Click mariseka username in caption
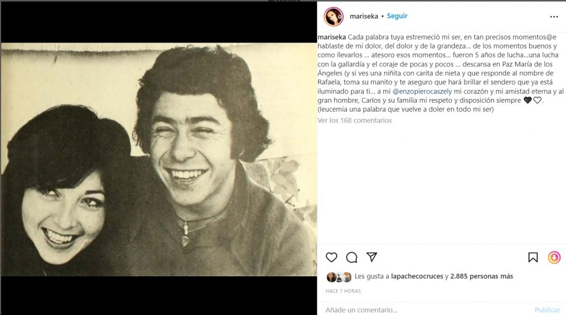Image resolution: width=566 pixels, height=315 pixels. click(332, 37)
